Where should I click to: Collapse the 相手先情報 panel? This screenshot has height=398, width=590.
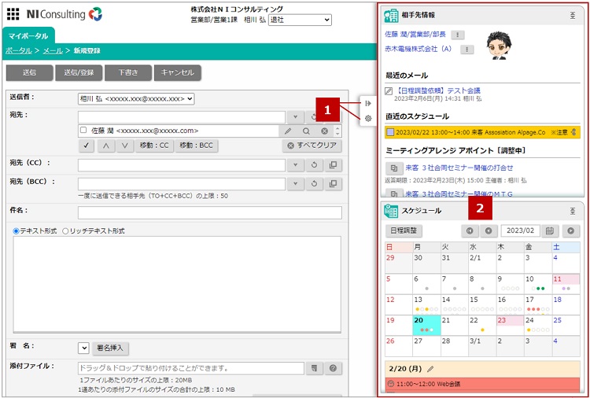[x=573, y=16]
